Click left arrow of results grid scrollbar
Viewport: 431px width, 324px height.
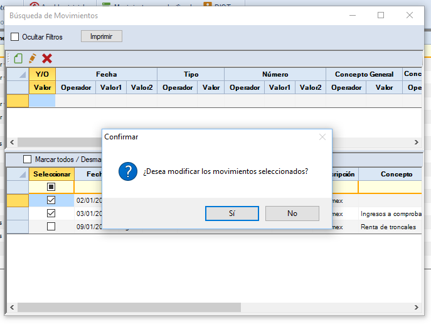[x=12, y=307]
